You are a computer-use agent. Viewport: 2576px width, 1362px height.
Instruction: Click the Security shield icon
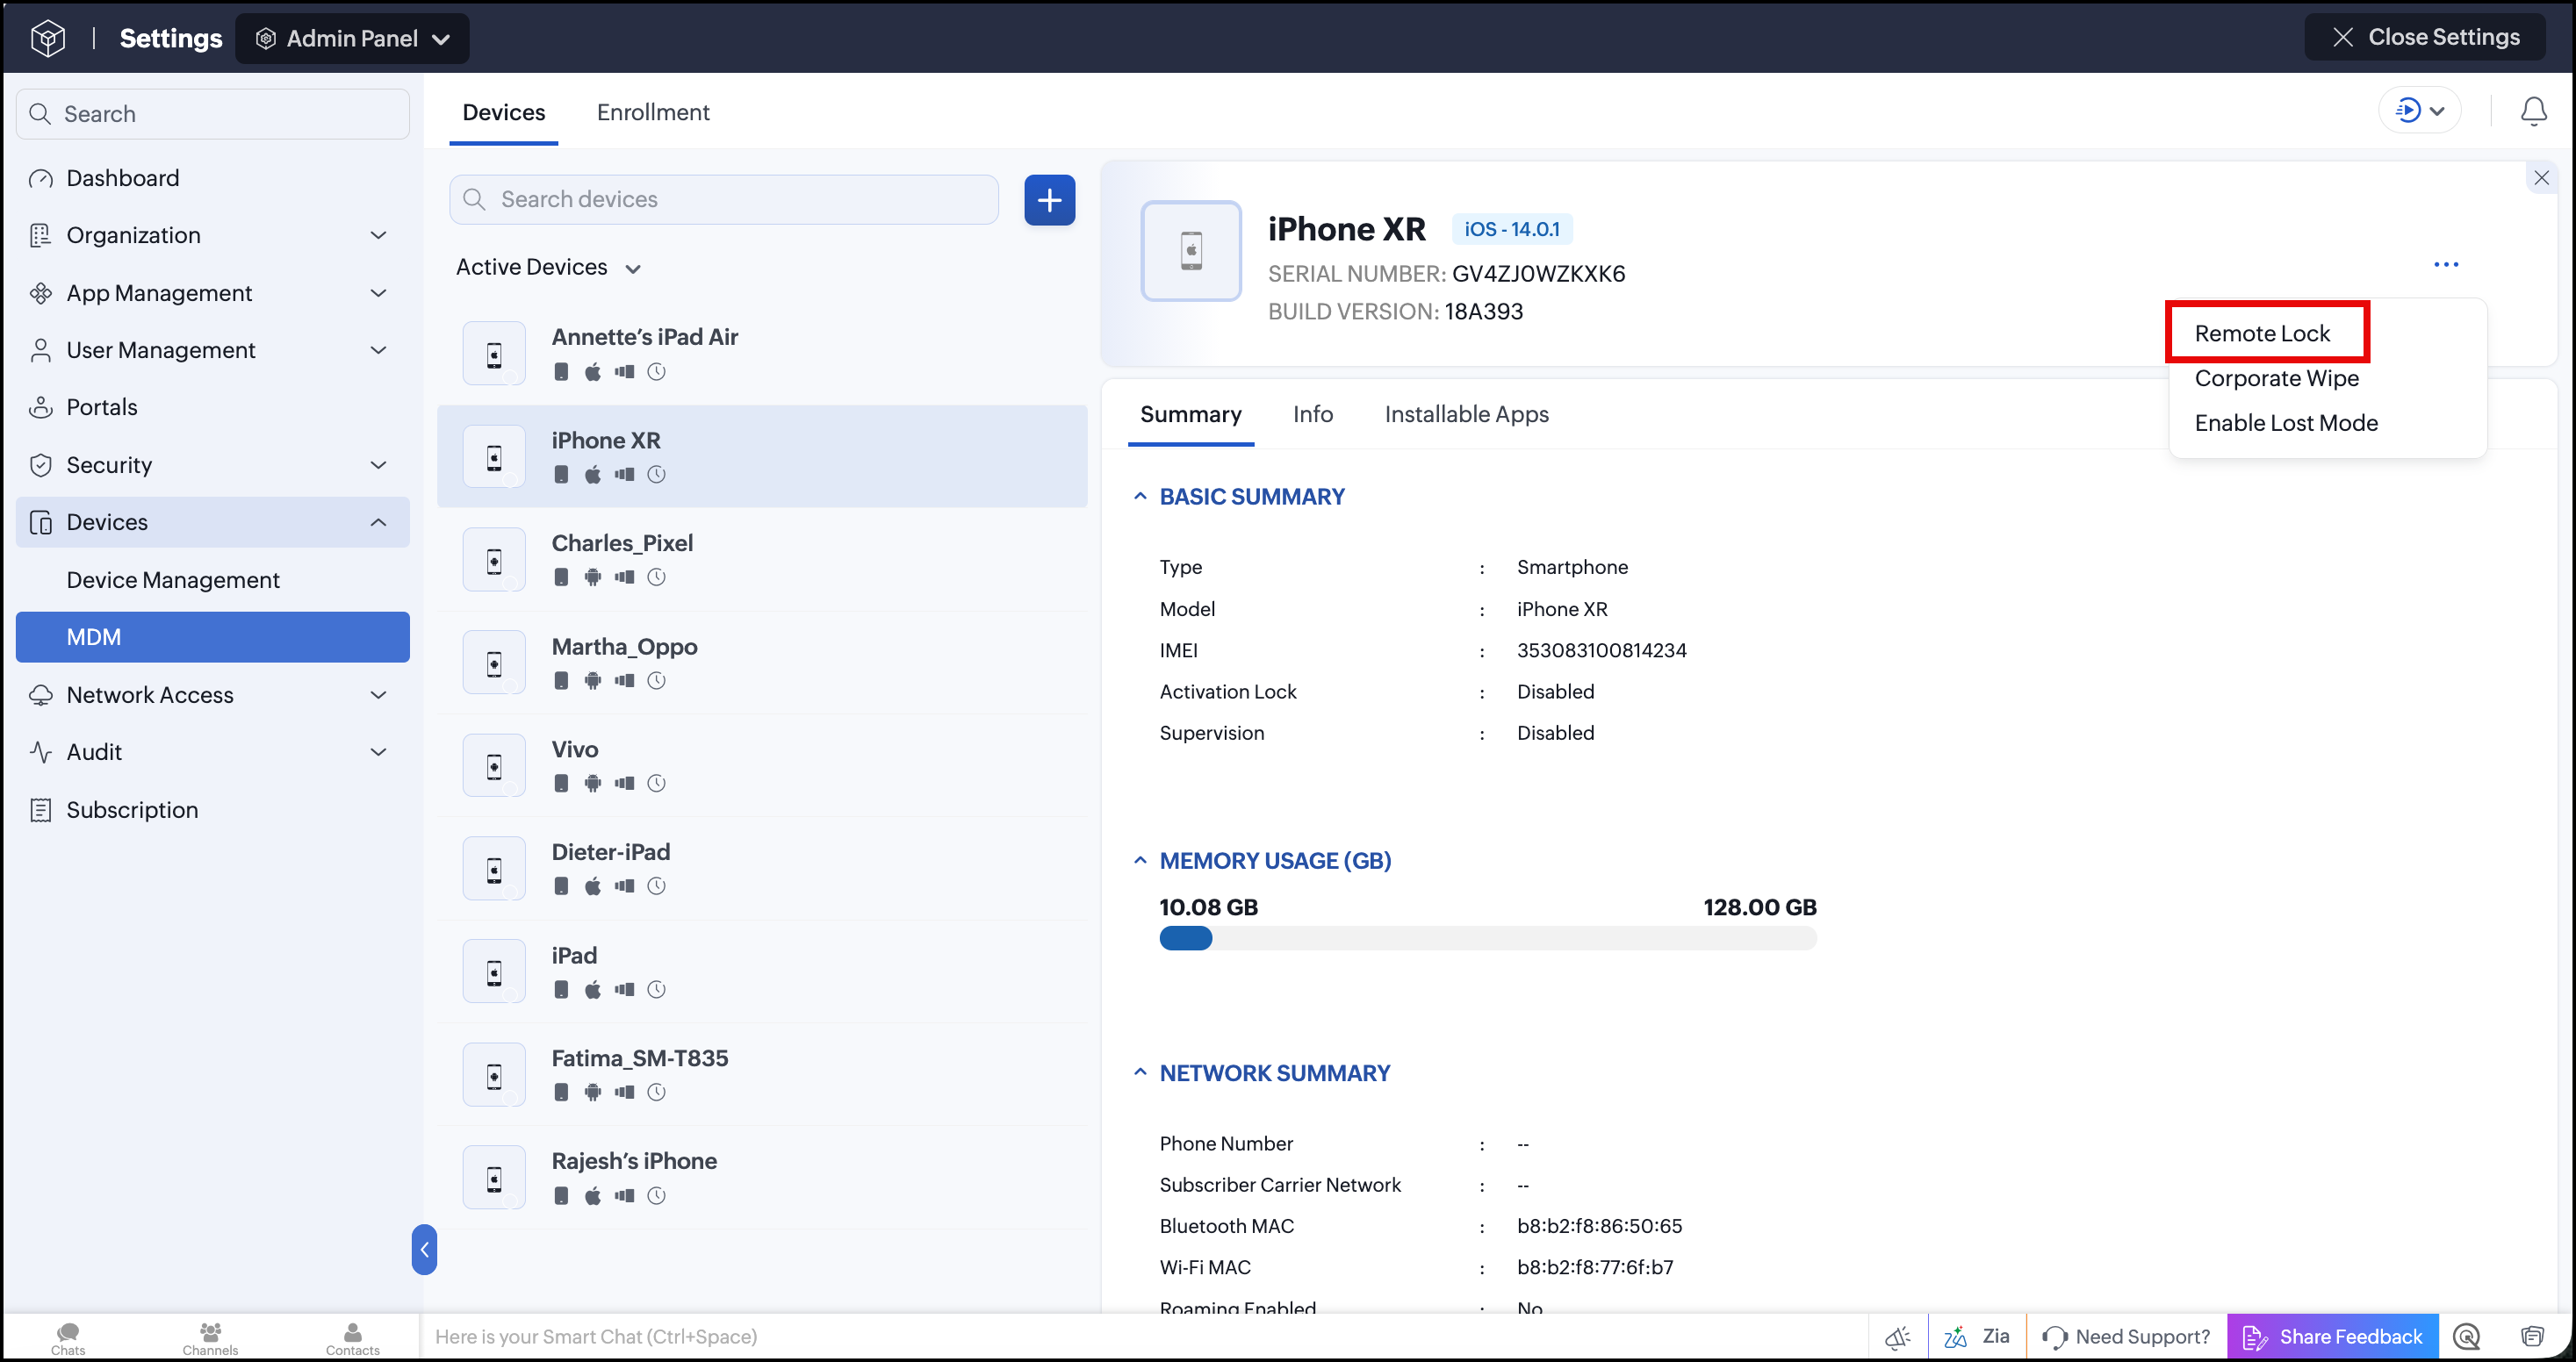pos(41,466)
